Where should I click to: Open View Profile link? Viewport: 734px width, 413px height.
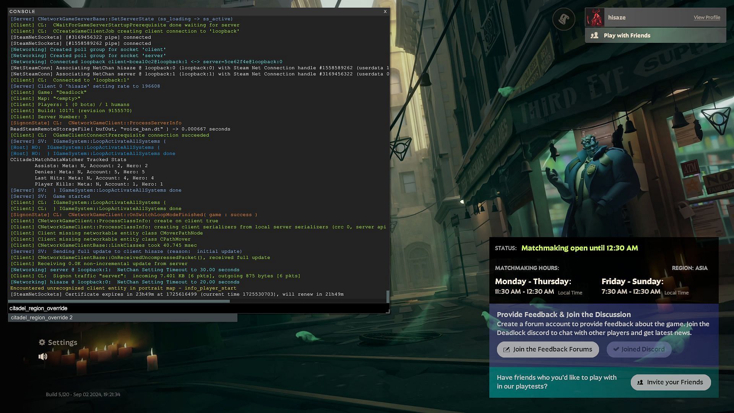point(707,18)
